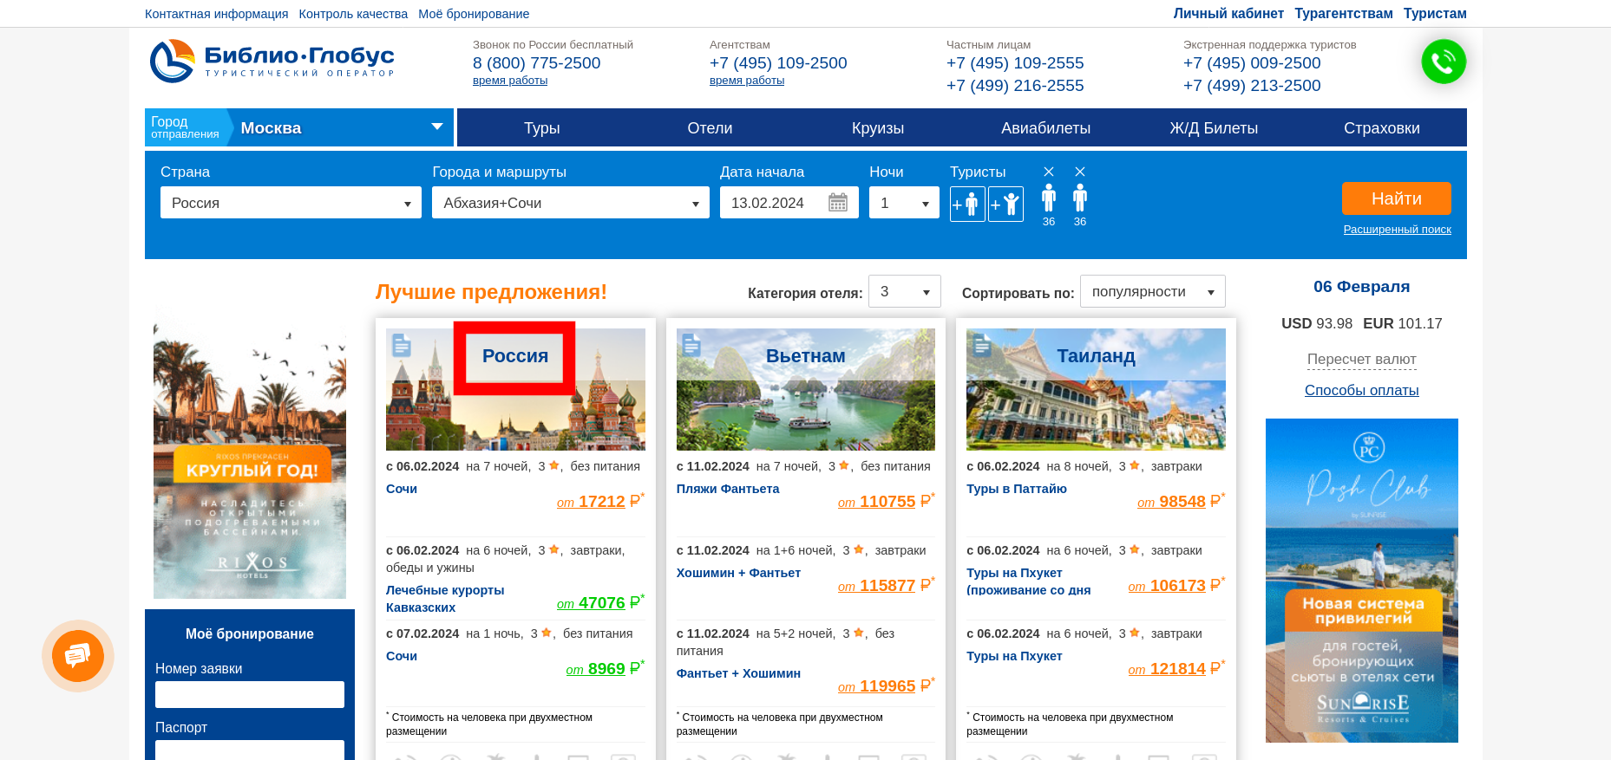1611x760 pixels.
Task: Click document icon on Vietnam card
Action: 691,345
